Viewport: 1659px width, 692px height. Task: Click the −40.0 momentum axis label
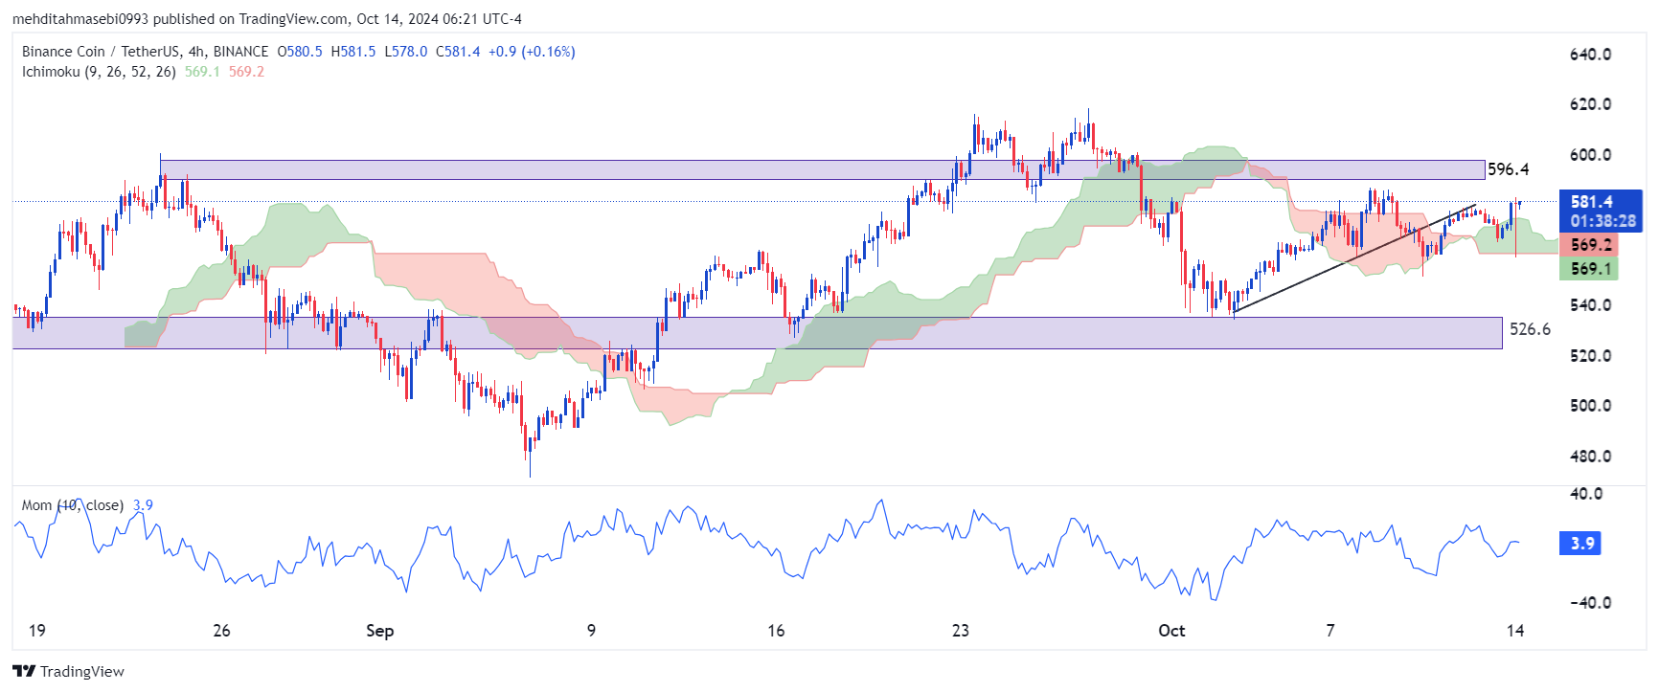coord(1590,603)
